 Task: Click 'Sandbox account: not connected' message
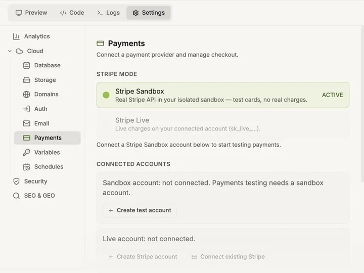click(213, 188)
